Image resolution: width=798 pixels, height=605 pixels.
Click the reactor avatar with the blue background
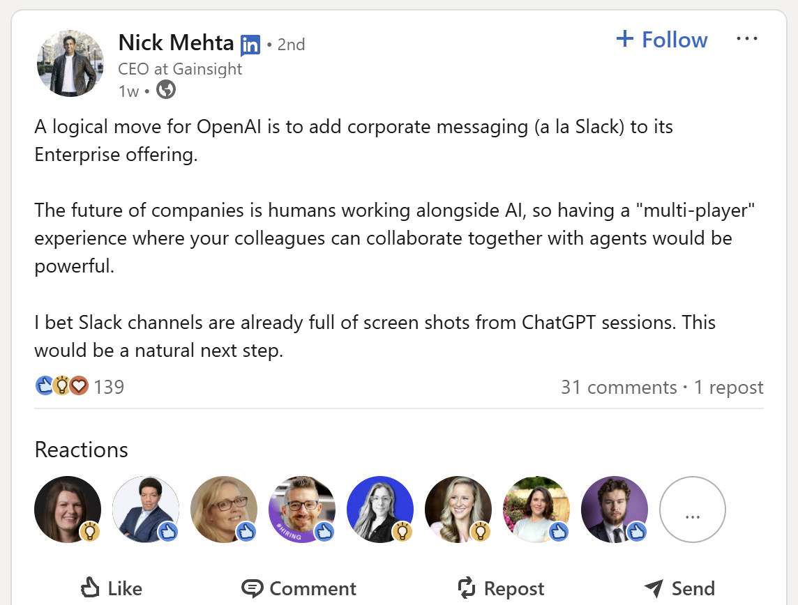pos(380,510)
